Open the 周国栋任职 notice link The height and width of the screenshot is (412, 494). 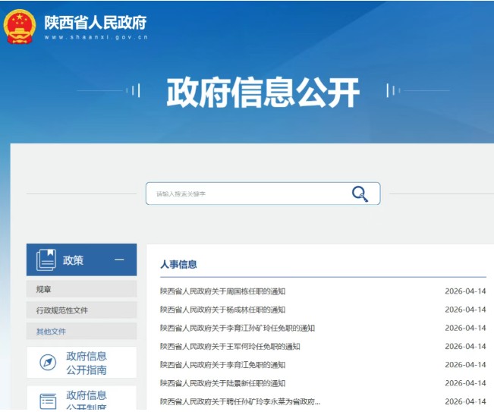[222, 291]
